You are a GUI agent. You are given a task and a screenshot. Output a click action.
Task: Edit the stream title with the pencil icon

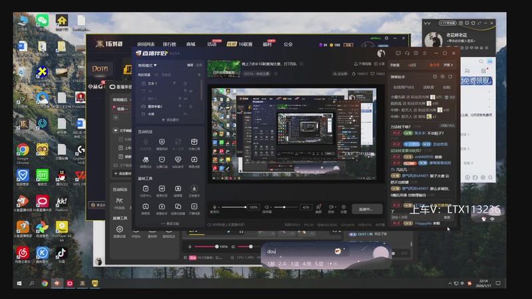point(301,64)
